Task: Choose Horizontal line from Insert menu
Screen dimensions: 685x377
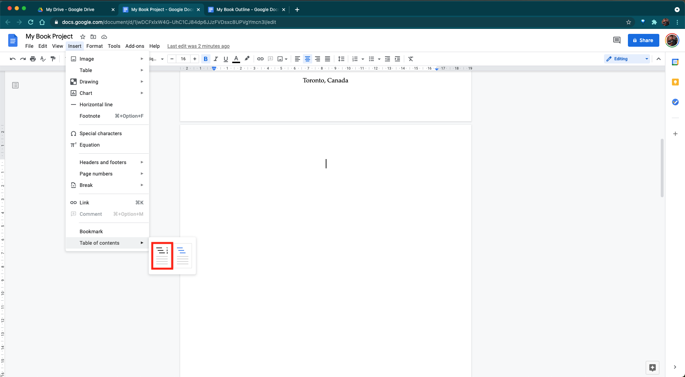Action: tap(96, 105)
